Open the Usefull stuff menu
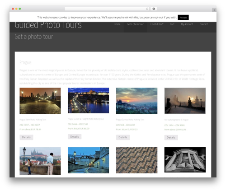This screenshot has height=191, width=226. click(157, 24)
